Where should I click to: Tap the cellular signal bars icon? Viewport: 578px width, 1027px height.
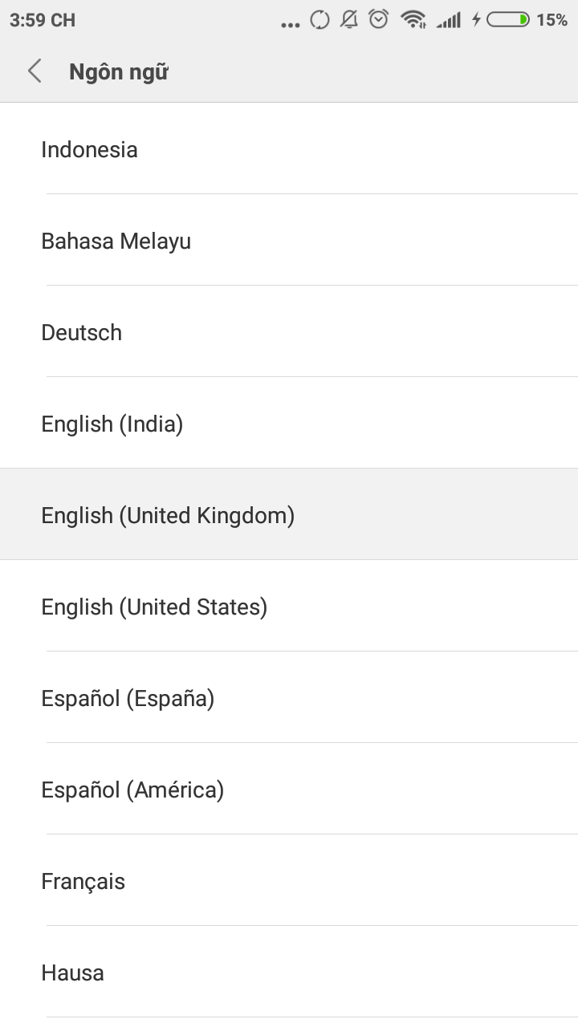[449, 20]
